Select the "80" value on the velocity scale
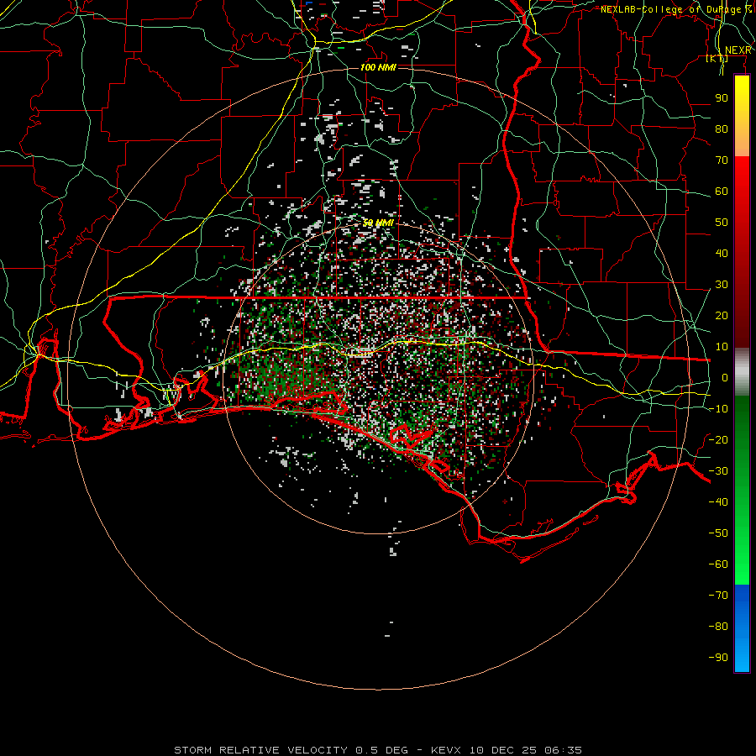The height and width of the screenshot is (756, 756). point(722,129)
